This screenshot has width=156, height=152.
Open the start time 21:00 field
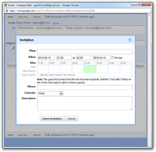tap(64, 58)
